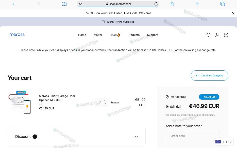Image resolution: width=237 pixels, height=148 pixels.
Task: Open the Products menu item
Action: point(133,35)
